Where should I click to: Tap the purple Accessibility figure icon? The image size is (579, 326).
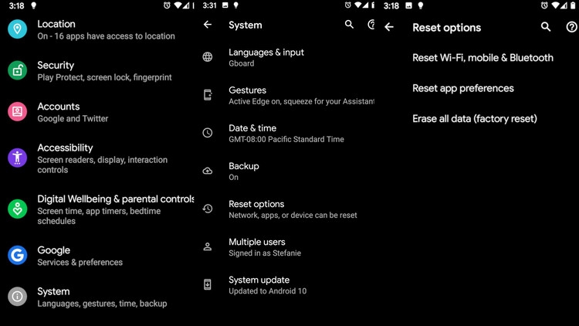coord(17,158)
